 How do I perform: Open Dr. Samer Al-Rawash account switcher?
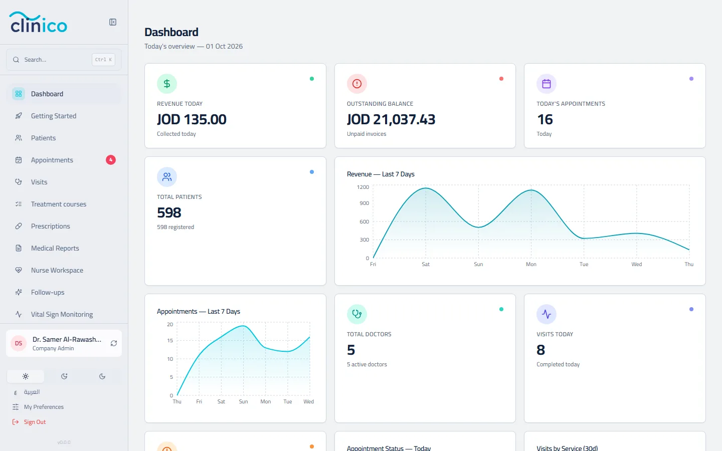tap(64, 343)
